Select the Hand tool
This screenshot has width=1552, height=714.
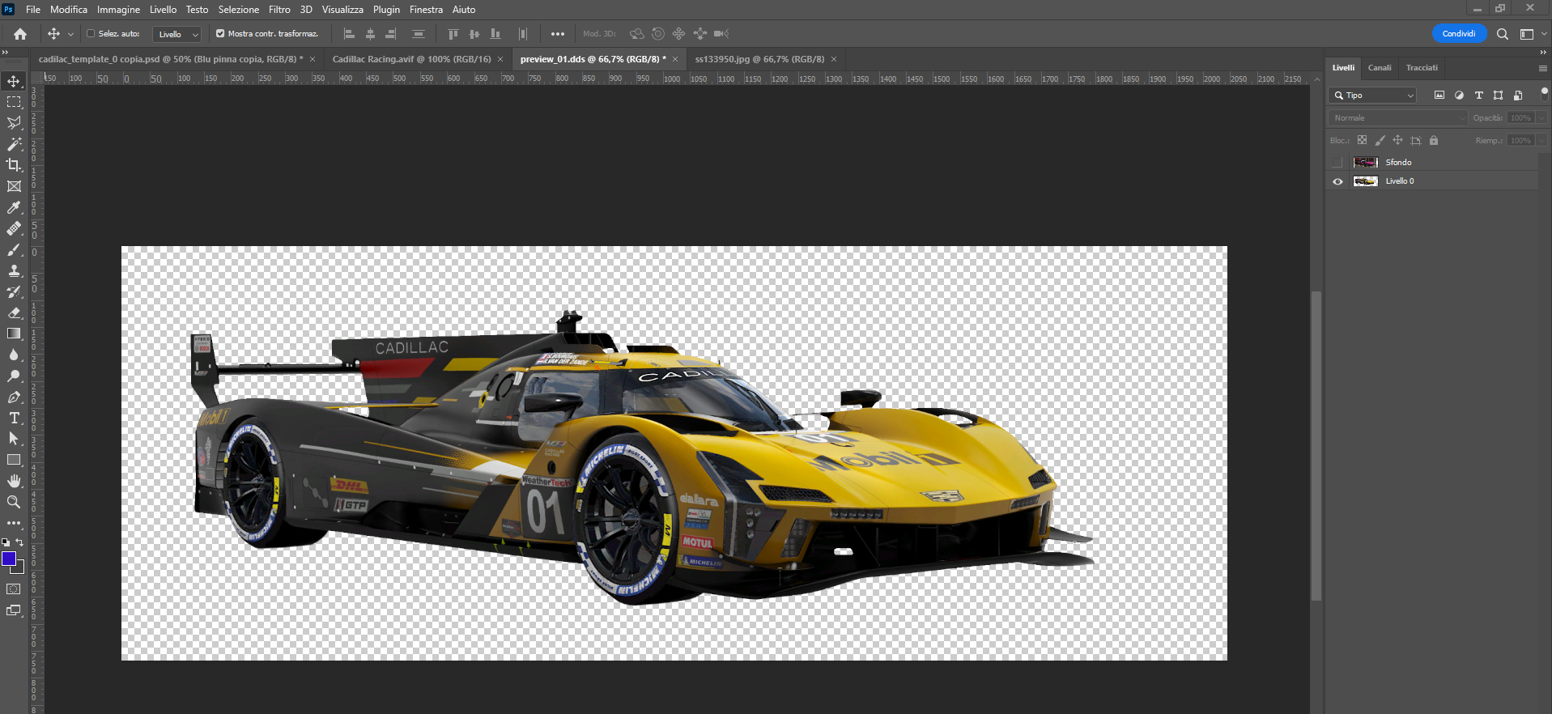[x=14, y=481]
